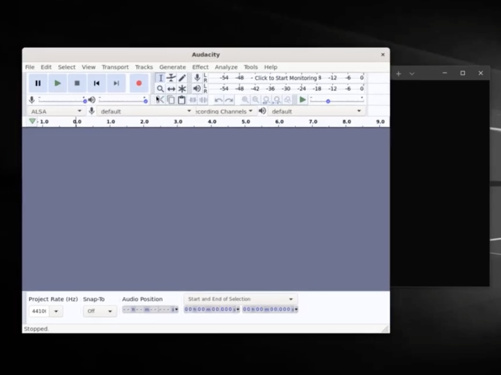Click the playback meter speaker icon

click(x=197, y=88)
